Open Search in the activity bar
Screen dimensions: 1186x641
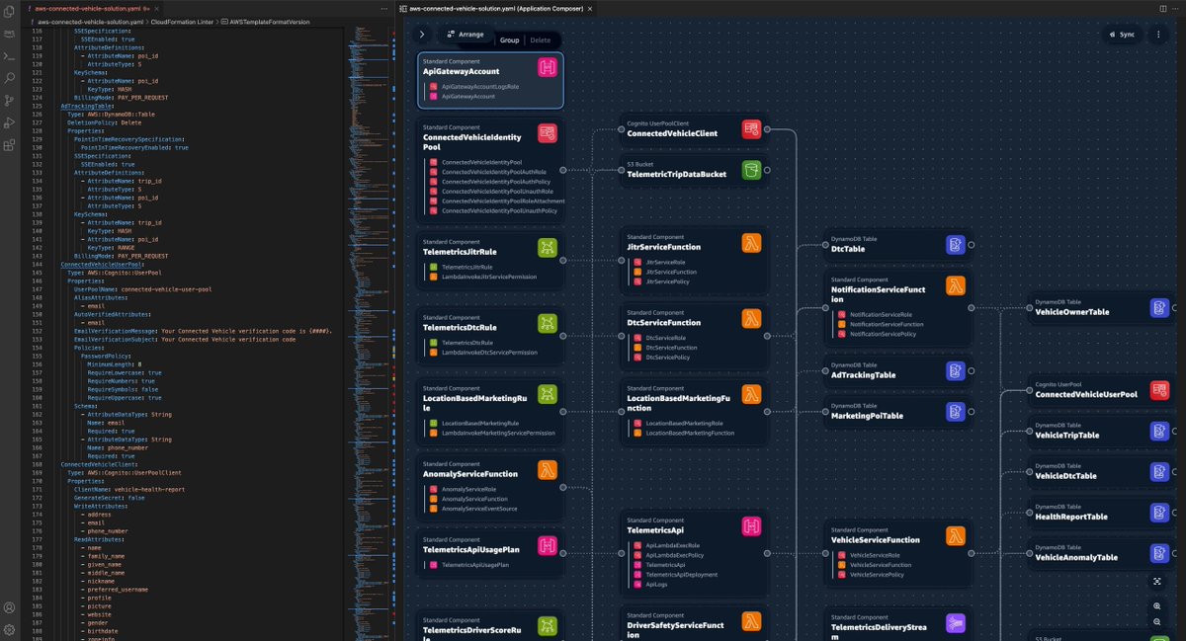point(9,76)
